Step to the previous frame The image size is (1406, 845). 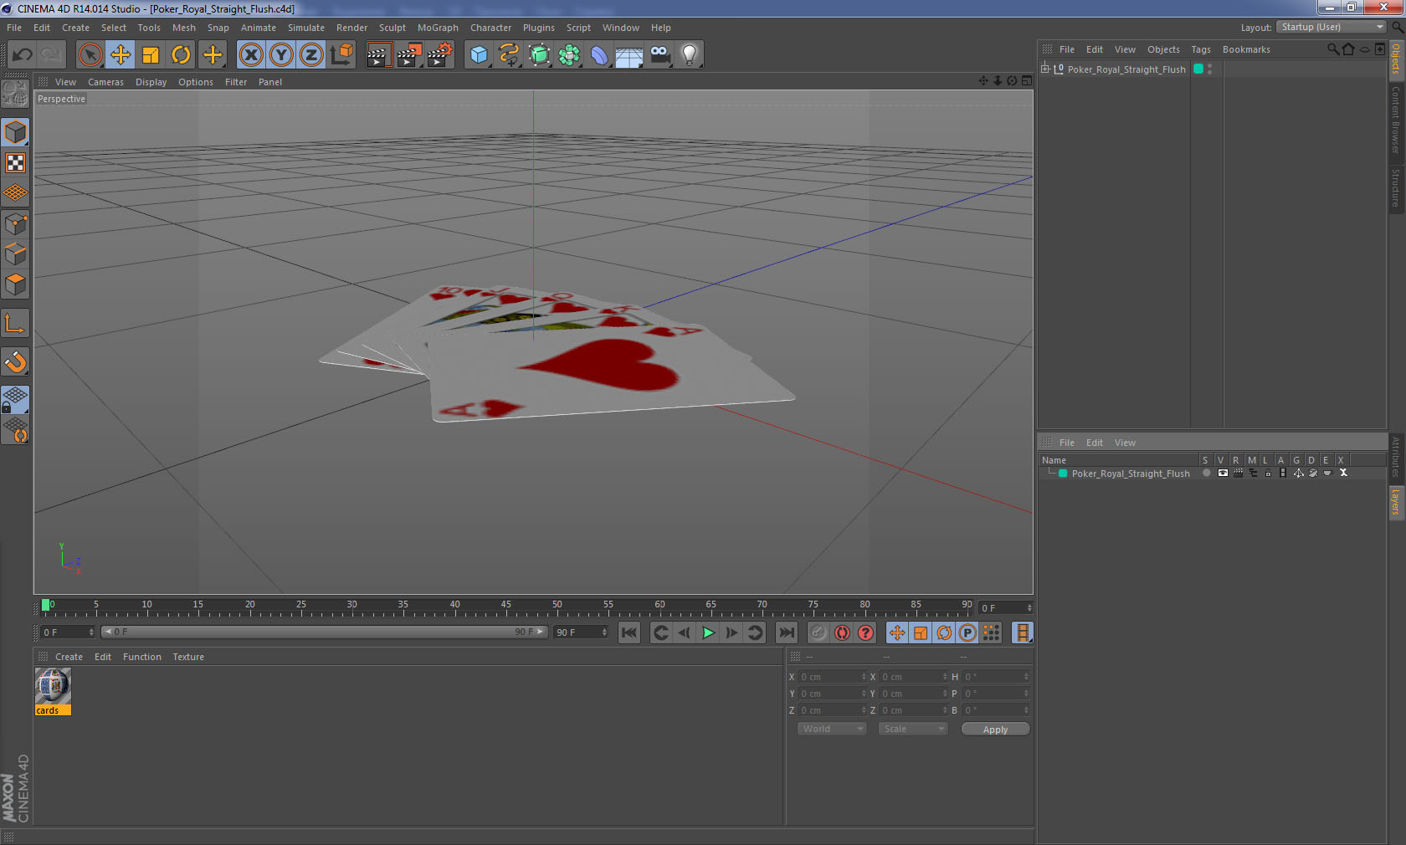[685, 632]
